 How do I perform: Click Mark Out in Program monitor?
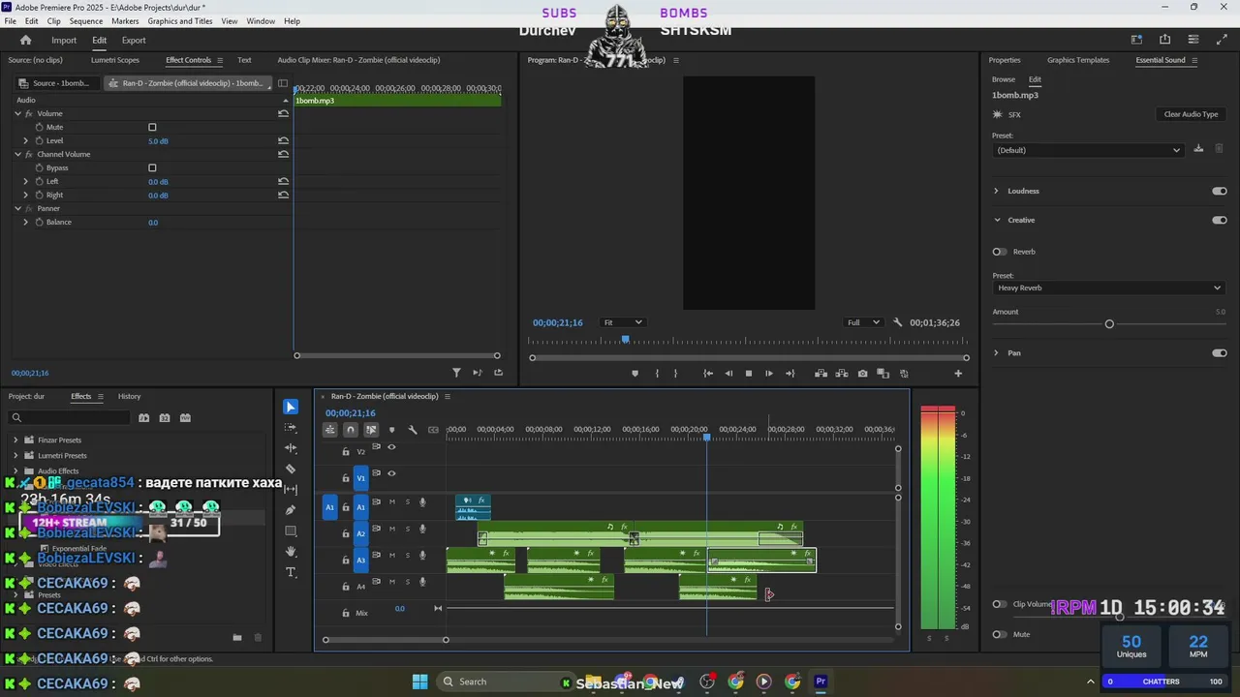coord(676,374)
